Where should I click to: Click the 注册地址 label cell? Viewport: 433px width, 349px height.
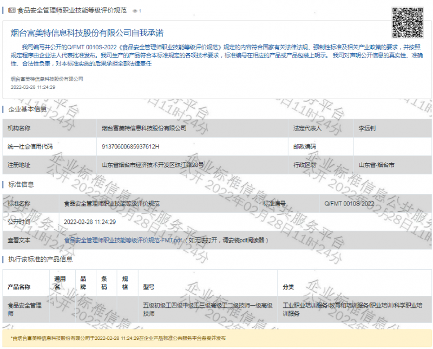[x=50, y=165]
